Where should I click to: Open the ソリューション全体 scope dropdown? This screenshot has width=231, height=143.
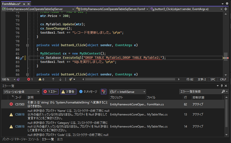pos(22,91)
